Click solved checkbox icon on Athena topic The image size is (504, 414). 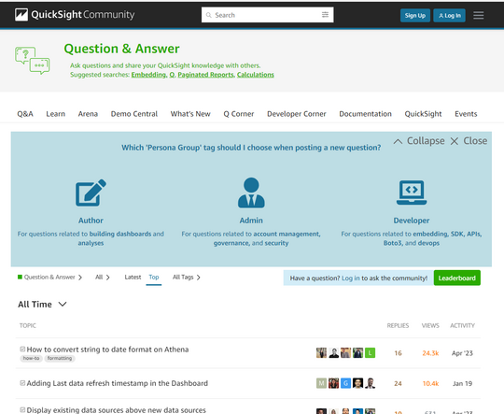click(x=22, y=349)
